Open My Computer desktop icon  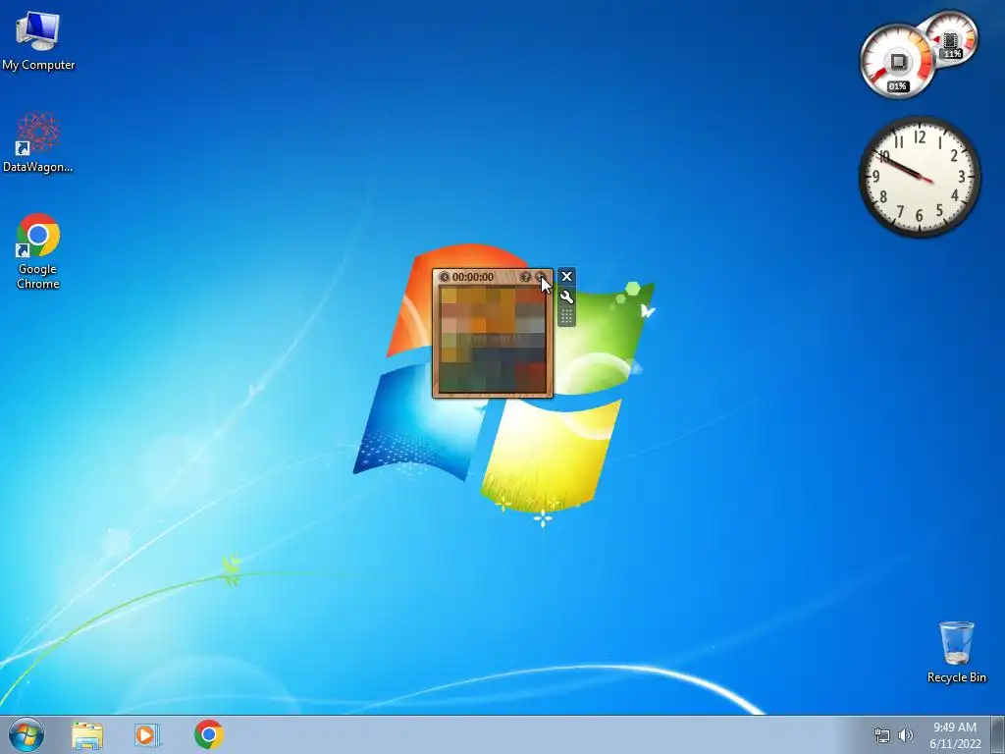coord(38,40)
